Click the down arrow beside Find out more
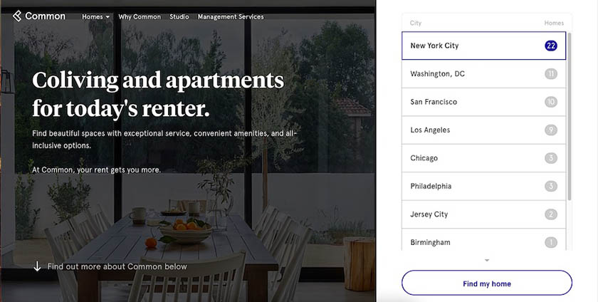598x302 pixels. (x=37, y=266)
